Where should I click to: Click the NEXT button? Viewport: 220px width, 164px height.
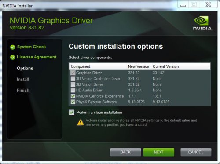(159, 152)
